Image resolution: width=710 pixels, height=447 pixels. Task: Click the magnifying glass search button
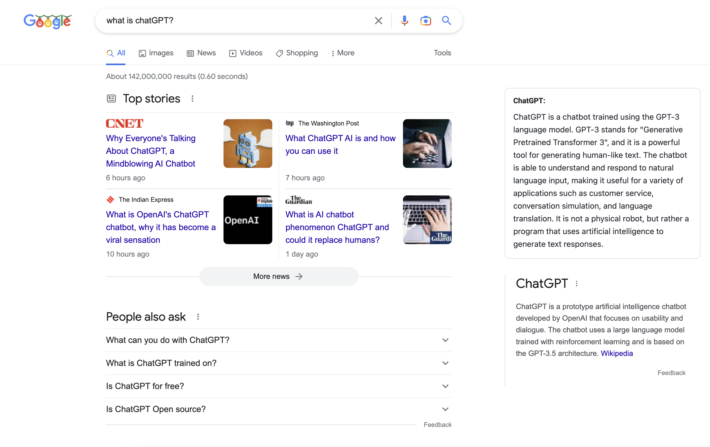[446, 21]
